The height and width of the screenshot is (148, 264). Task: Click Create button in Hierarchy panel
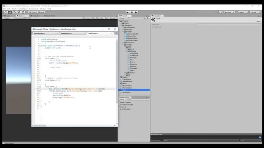click(123, 99)
